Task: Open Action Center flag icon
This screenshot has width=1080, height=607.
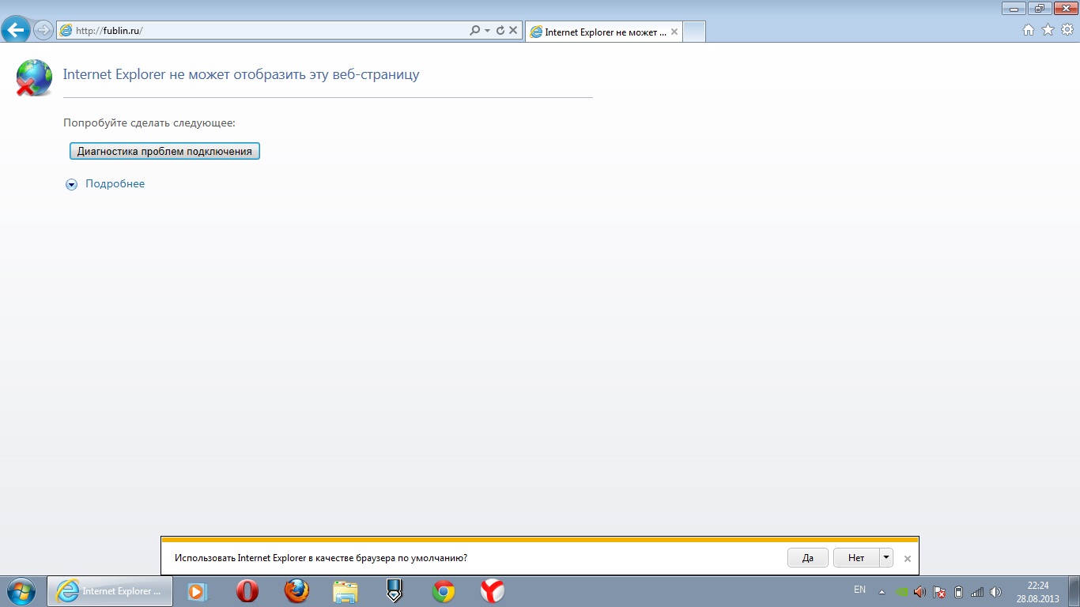Action: pos(939,591)
